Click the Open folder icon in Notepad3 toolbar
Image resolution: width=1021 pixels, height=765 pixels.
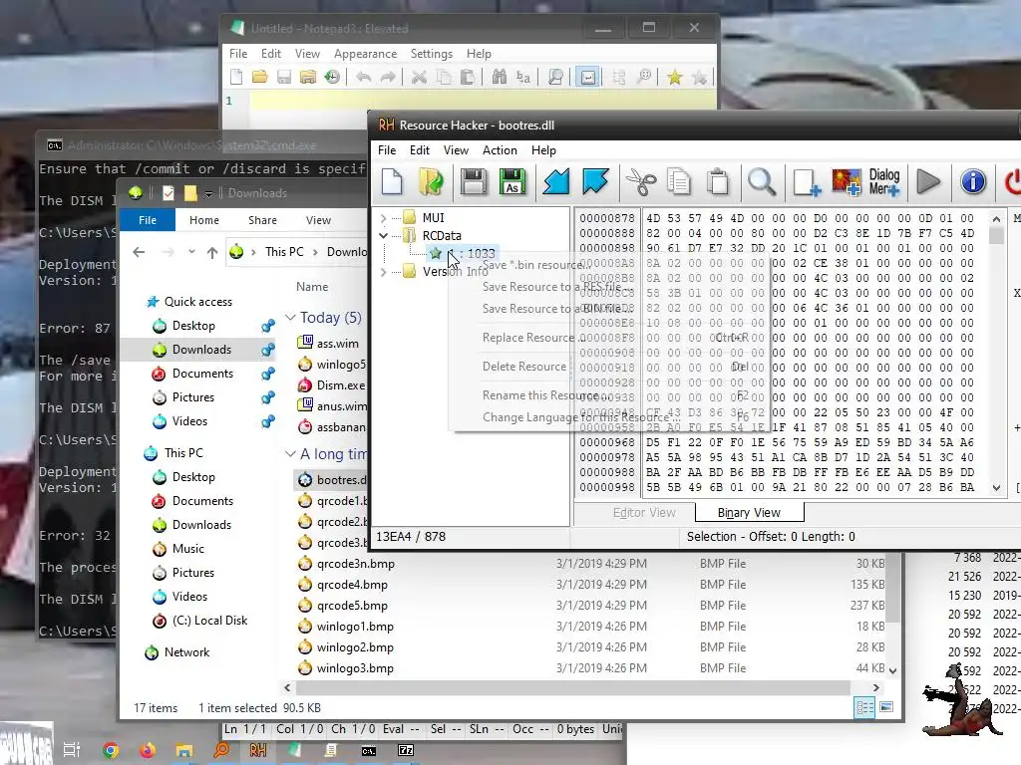tap(260, 78)
